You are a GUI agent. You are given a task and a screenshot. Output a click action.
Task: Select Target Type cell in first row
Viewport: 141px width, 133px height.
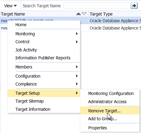[x=115, y=21]
